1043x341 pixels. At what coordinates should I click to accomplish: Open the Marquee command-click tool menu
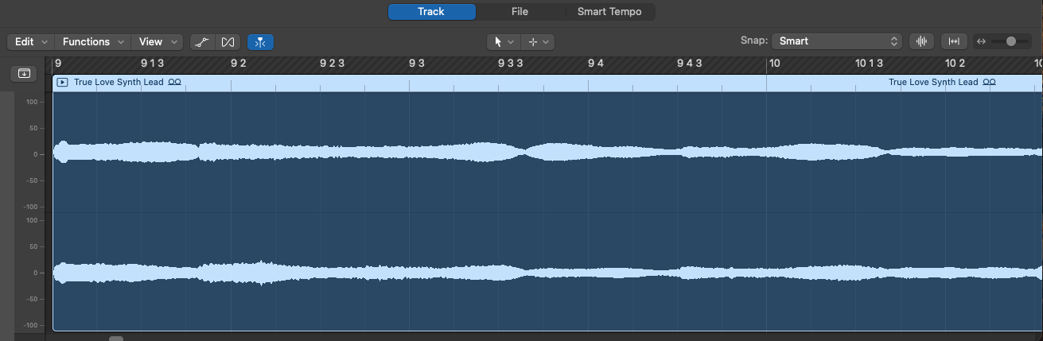point(537,41)
